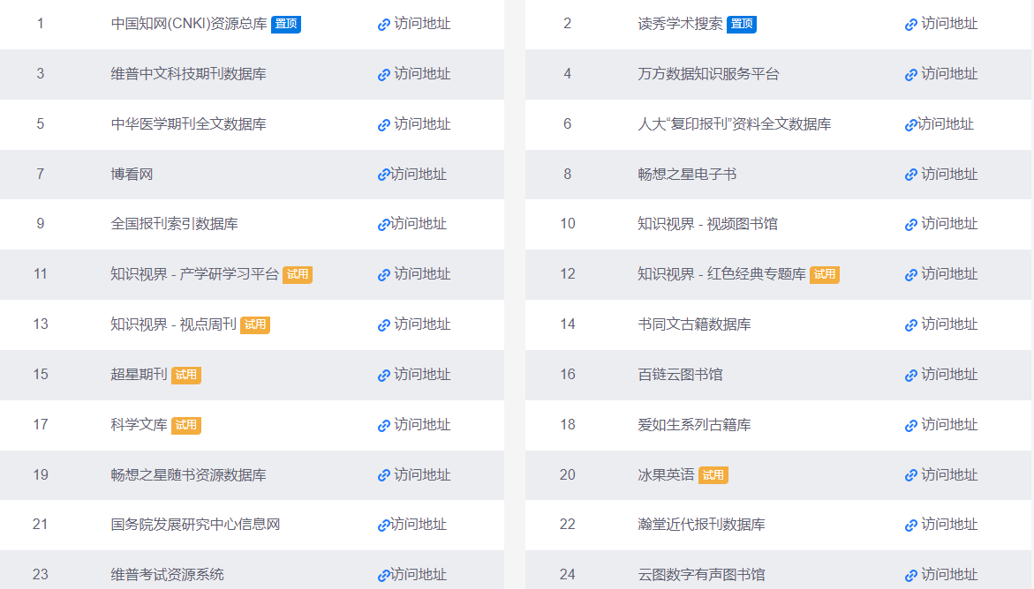Click the link icon for 知识视界 - 红色经典专题库

coord(910,275)
